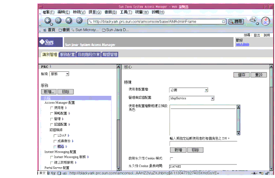The width and height of the screenshot is (275, 178).
Task: Switch to the 目前階段作業 tab
Action: (89, 54)
